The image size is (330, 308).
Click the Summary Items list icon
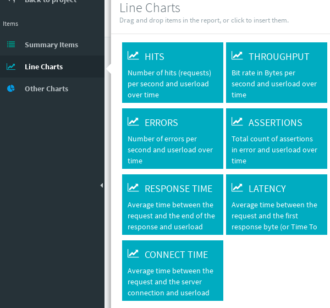tap(11, 45)
